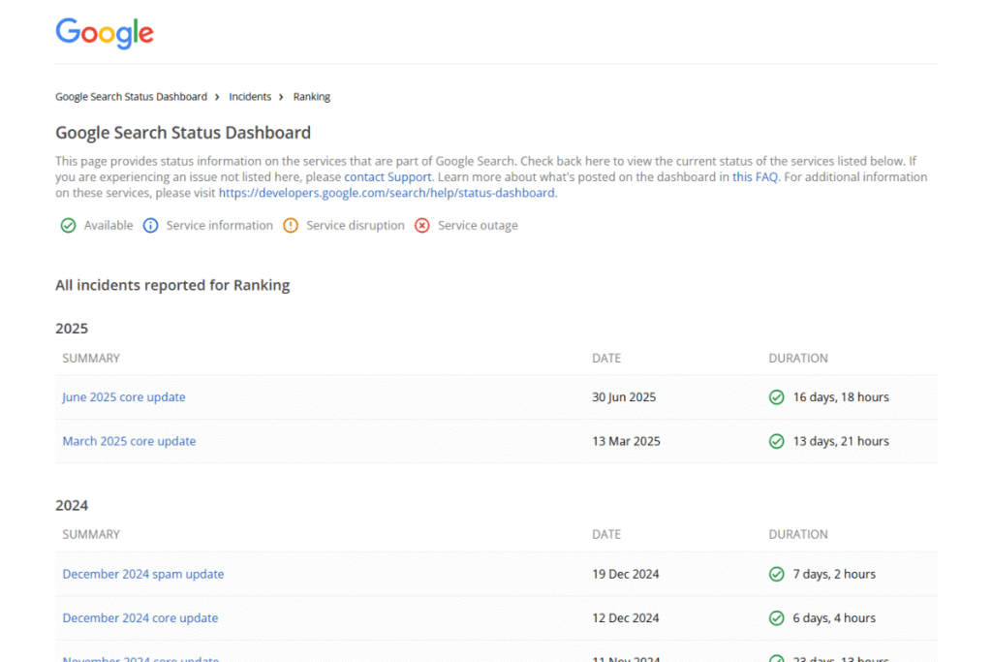The image size is (992, 662).
Task: Click the 30 Jun 2025 date cell
Action: [624, 397]
